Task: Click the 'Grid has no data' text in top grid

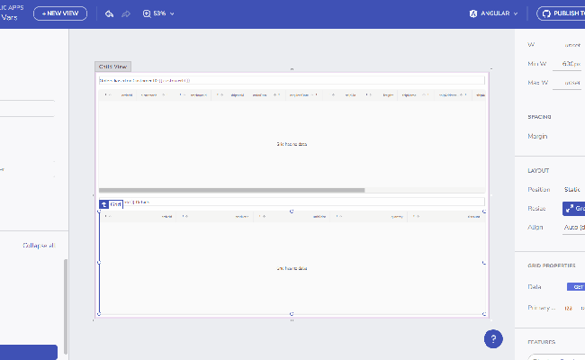Action: [292, 144]
